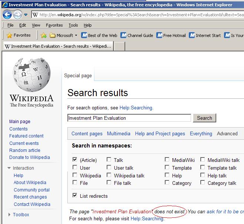Screen dimensions: 244x224
Task: Select the Everything search profile
Action: (201, 134)
